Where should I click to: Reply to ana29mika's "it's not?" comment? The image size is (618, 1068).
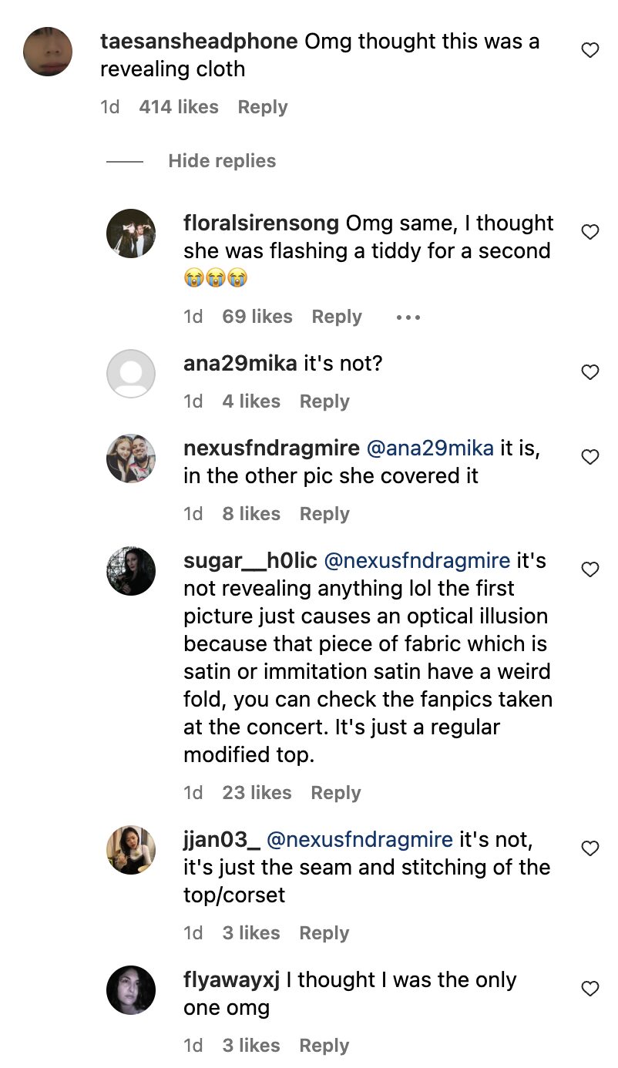click(x=324, y=401)
